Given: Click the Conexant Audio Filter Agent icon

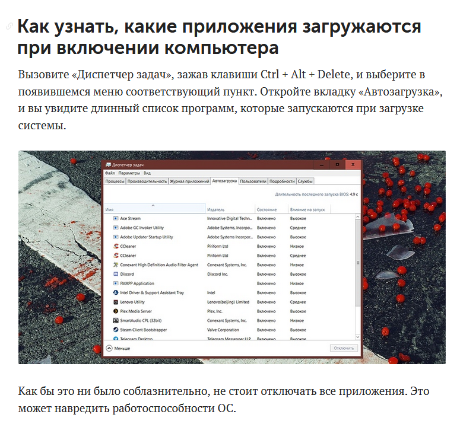Looking at the screenshot, I should click(x=115, y=264).
